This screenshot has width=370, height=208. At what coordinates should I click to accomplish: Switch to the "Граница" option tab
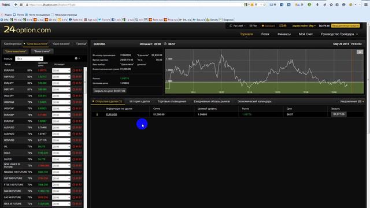click(x=81, y=44)
